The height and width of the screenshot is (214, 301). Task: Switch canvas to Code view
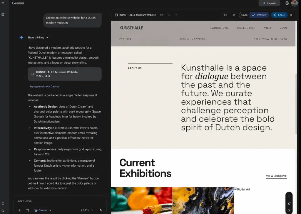click(244, 15)
